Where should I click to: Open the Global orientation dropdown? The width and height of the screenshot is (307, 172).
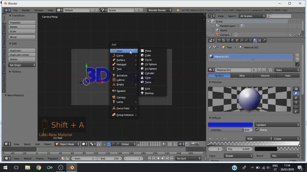(128, 144)
